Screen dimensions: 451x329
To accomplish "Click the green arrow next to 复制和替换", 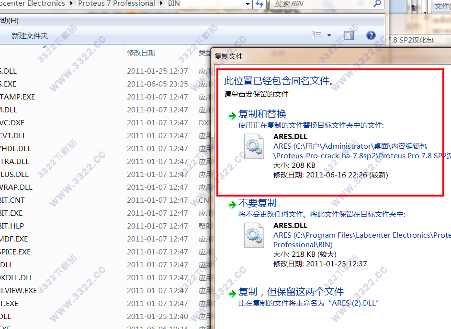I will point(232,114).
